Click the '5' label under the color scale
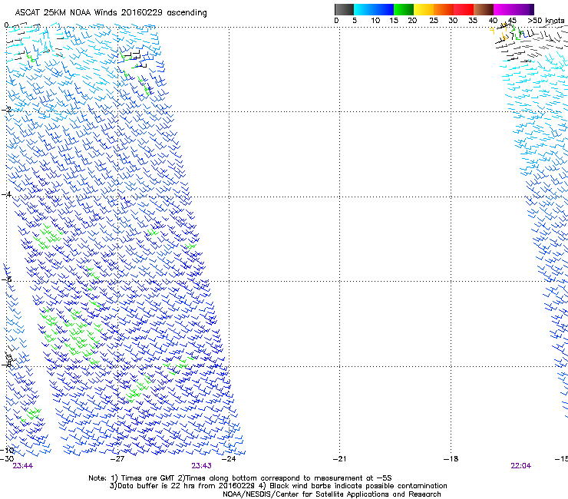This screenshot has width=568, height=499. (x=355, y=21)
